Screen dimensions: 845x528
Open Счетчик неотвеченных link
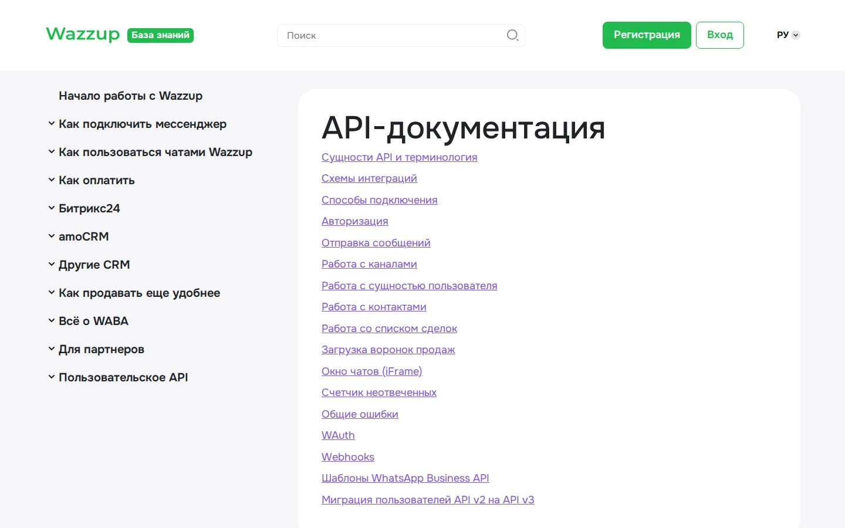[379, 392]
